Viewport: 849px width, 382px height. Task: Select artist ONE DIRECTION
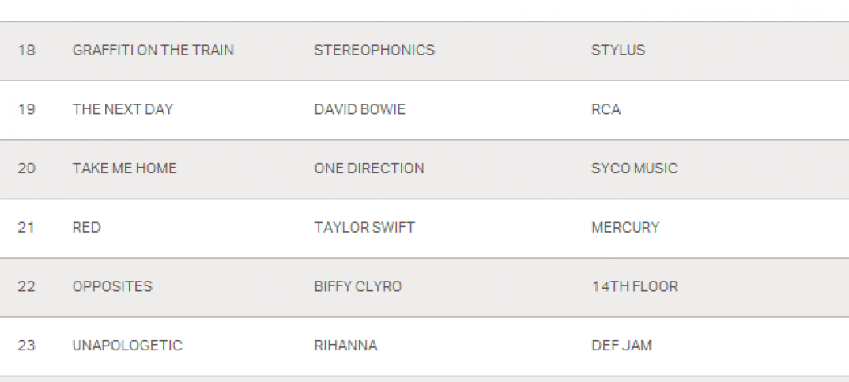(368, 168)
